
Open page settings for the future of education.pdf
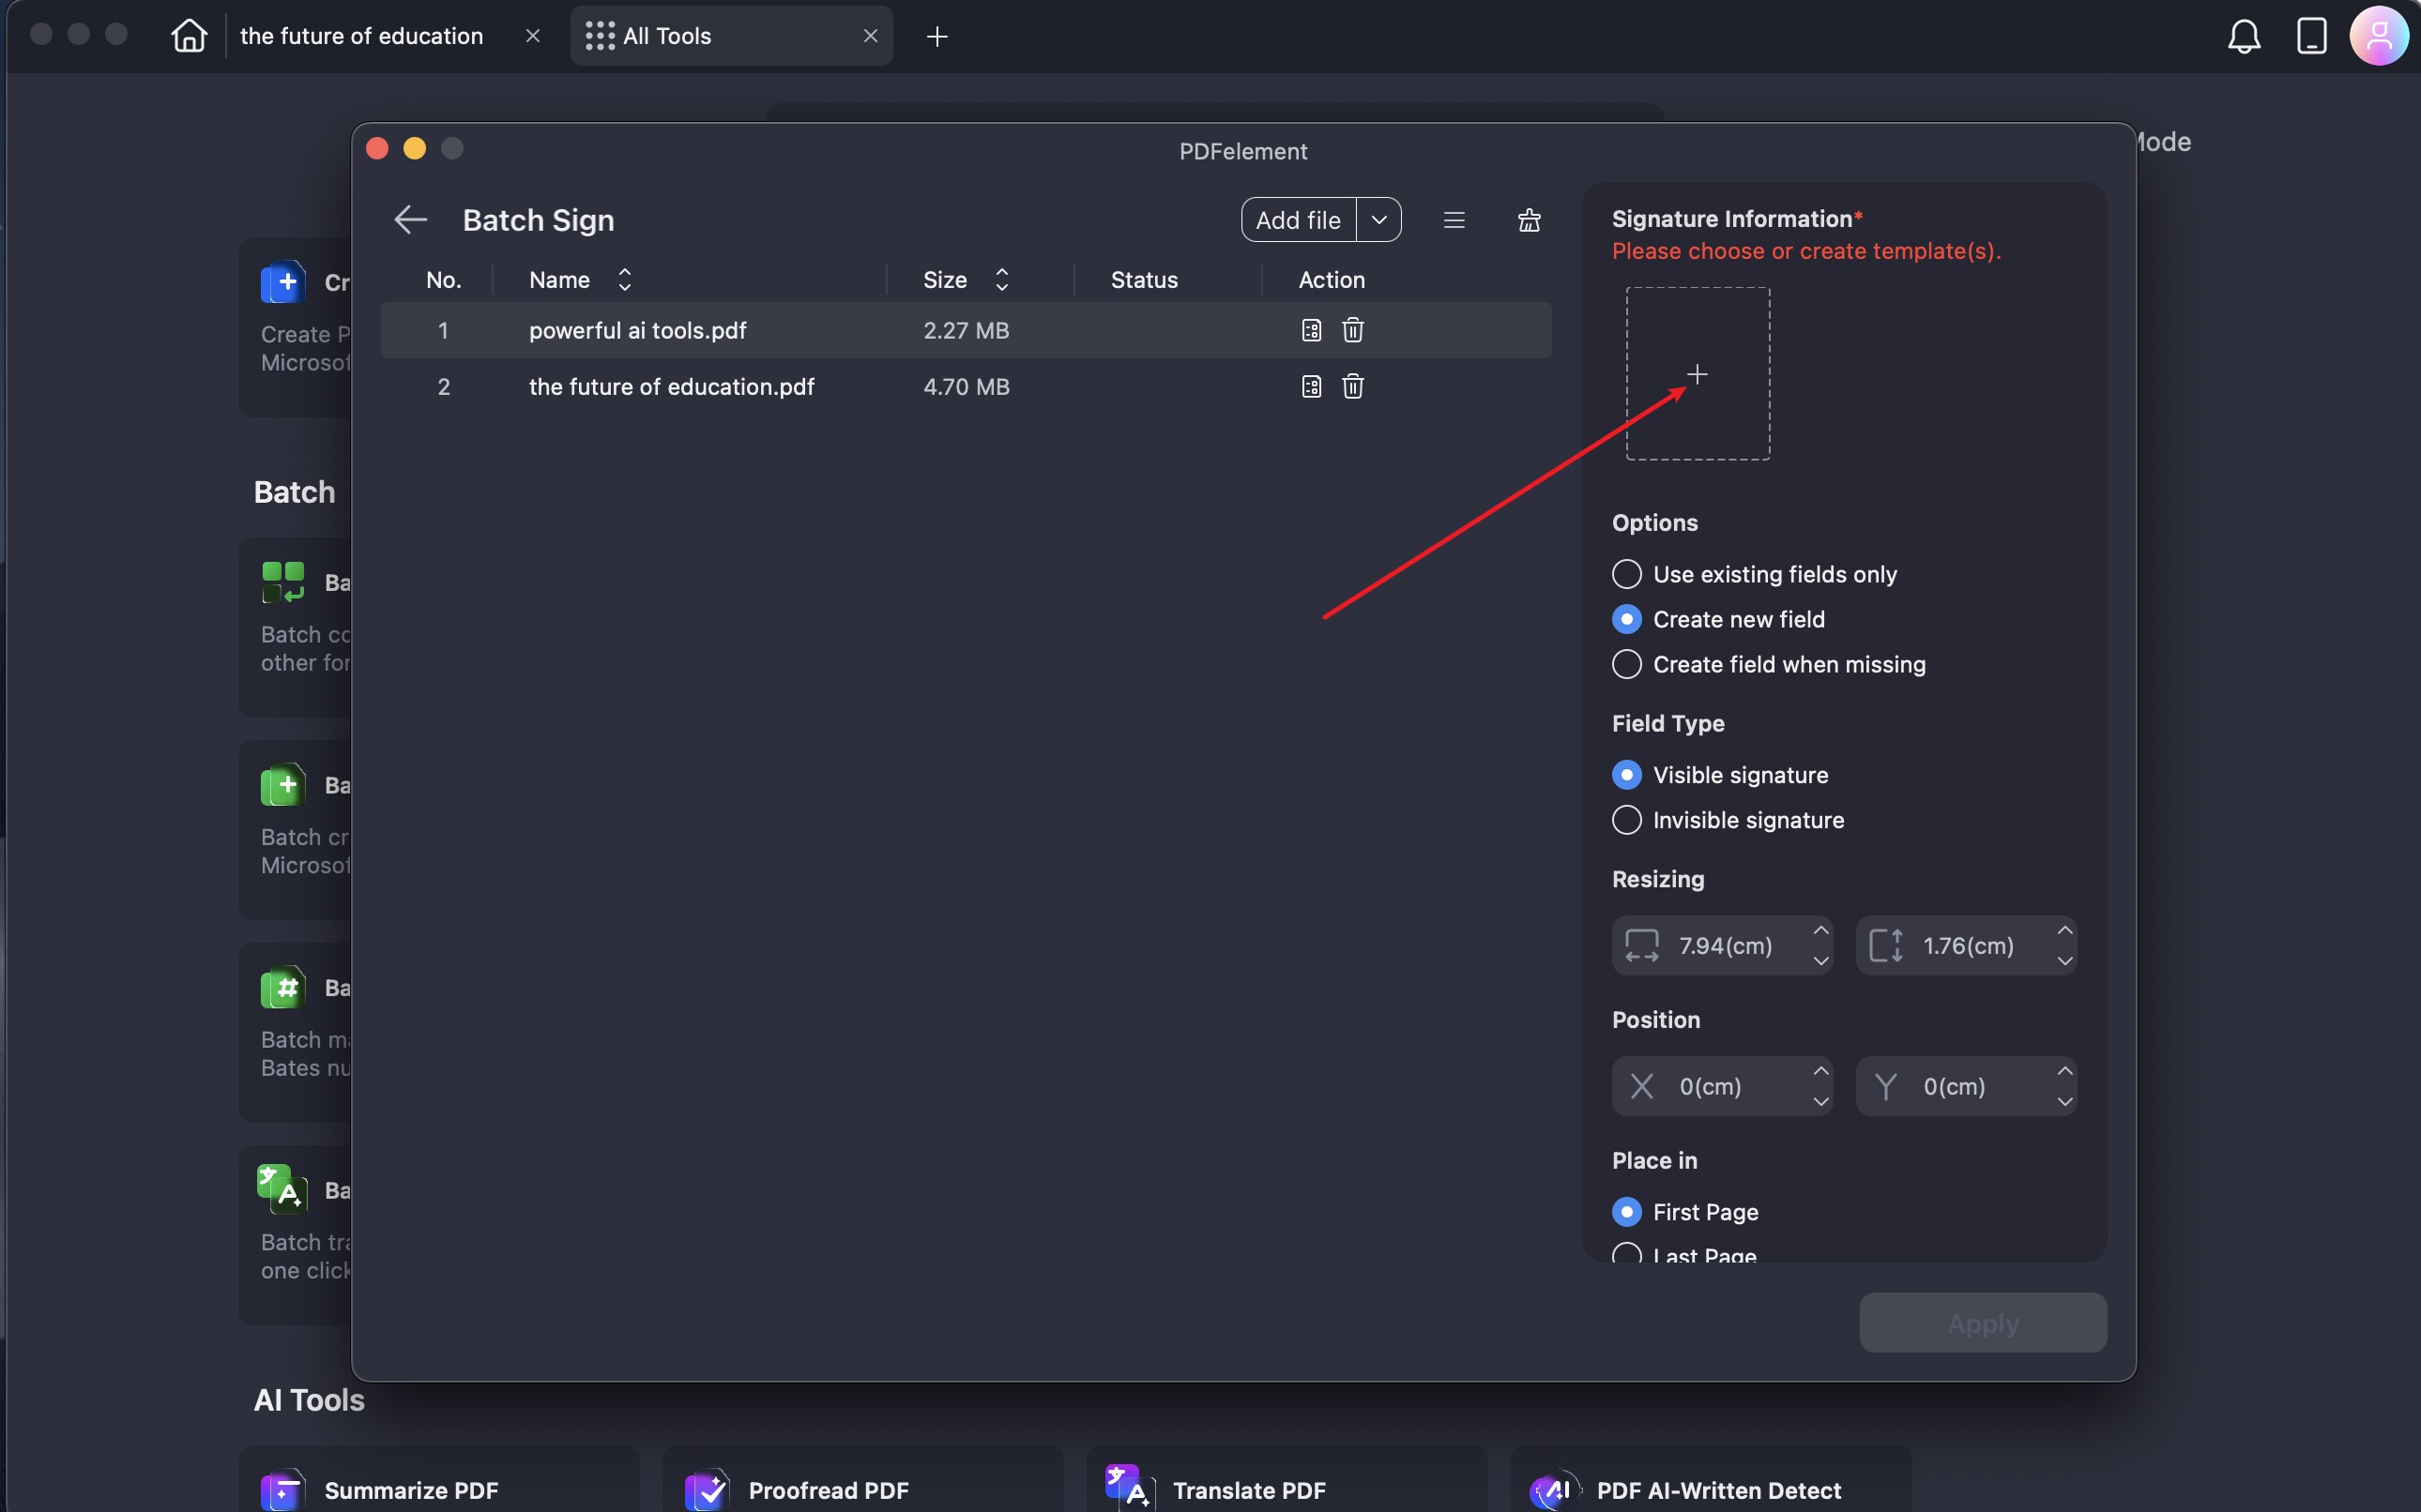pos(1312,386)
